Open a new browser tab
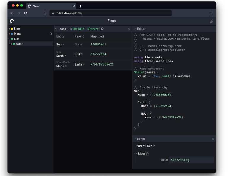The width and height of the screenshot is (229, 176). (80, 6)
